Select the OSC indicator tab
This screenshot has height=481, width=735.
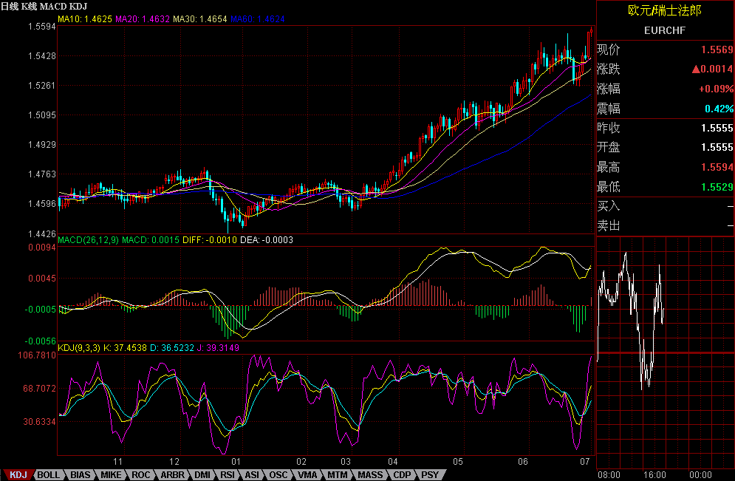278,475
